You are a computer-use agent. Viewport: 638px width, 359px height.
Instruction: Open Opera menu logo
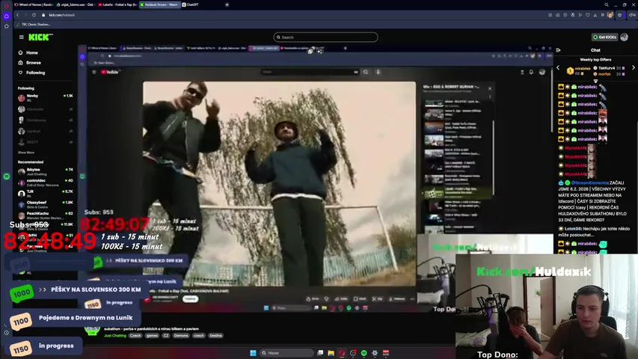coord(6,5)
